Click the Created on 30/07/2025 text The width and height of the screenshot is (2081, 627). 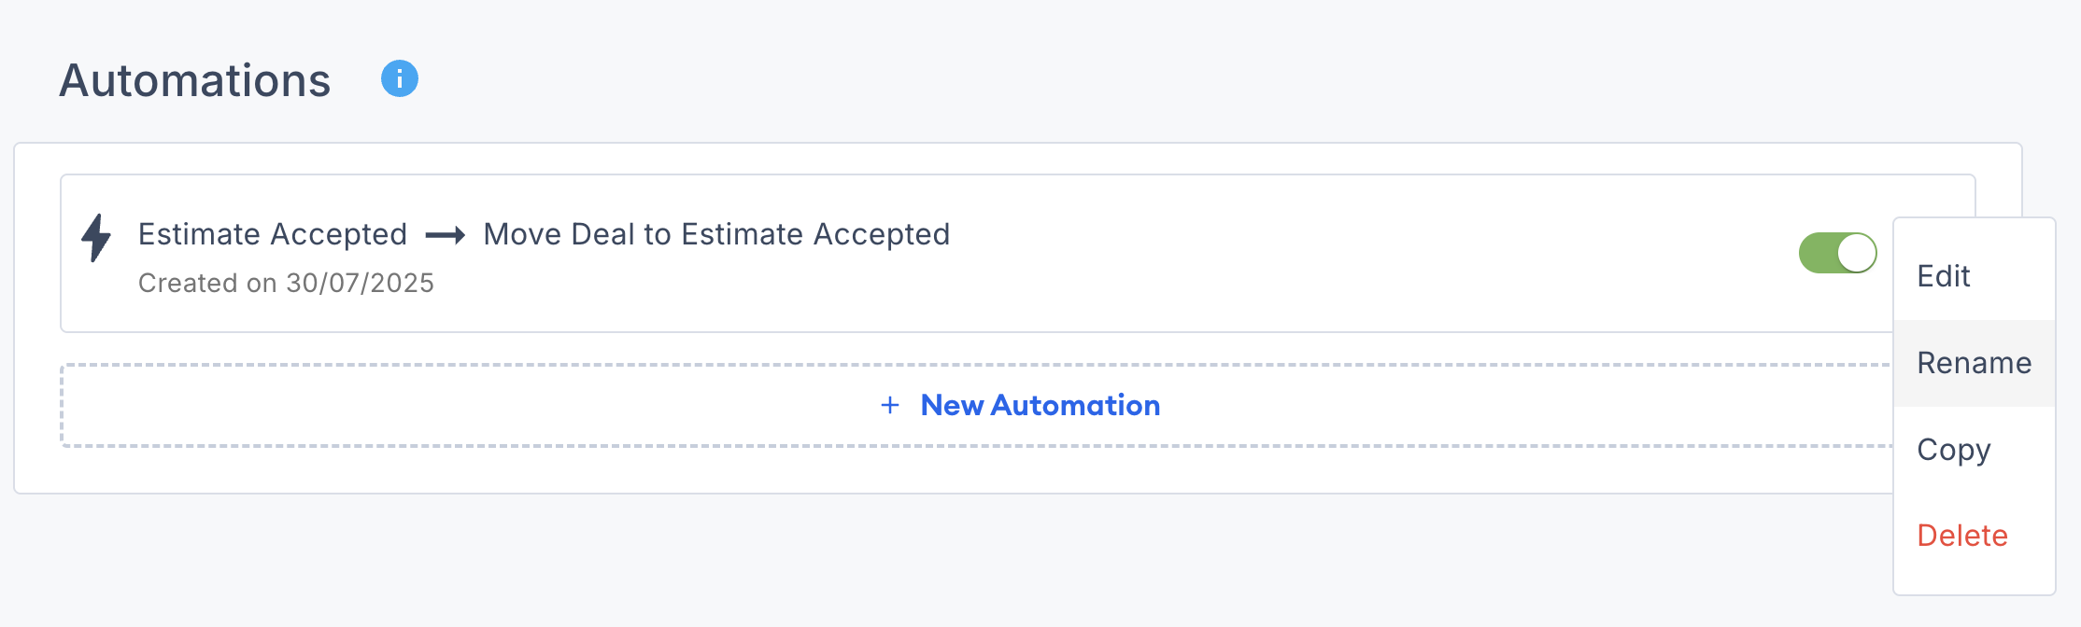click(x=286, y=283)
